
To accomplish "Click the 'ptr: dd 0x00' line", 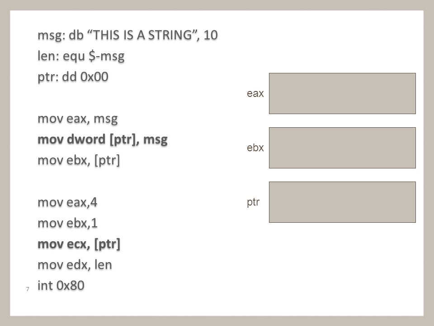I will pos(73,77).
